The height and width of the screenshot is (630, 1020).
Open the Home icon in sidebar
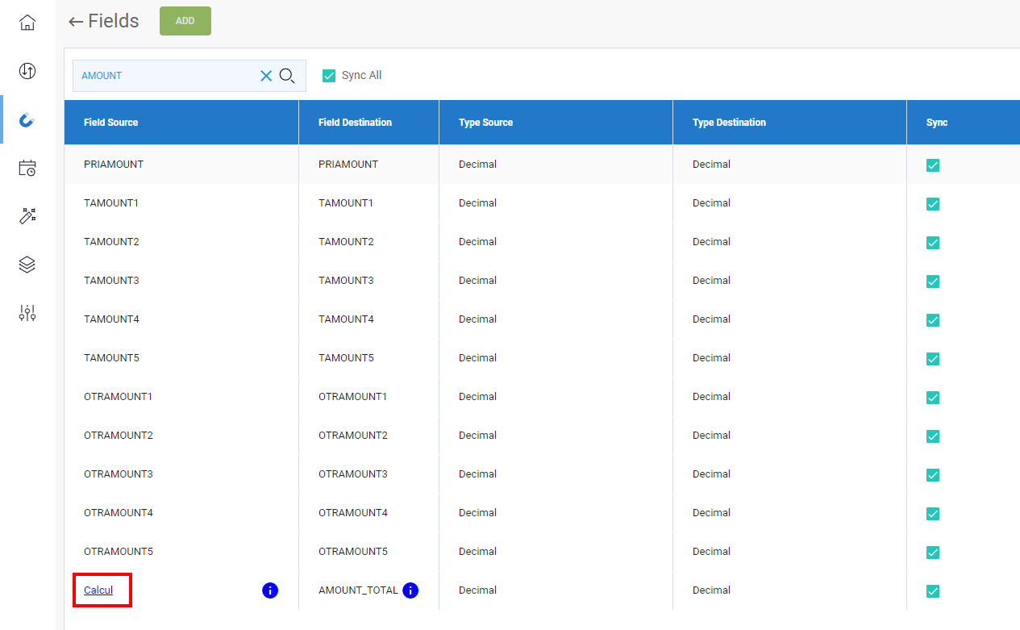pyautogui.click(x=27, y=23)
